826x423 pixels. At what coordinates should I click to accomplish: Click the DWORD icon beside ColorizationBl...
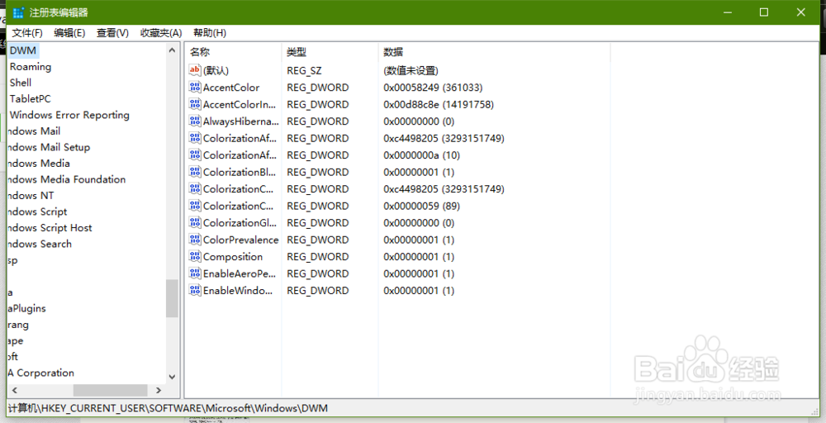(195, 172)
